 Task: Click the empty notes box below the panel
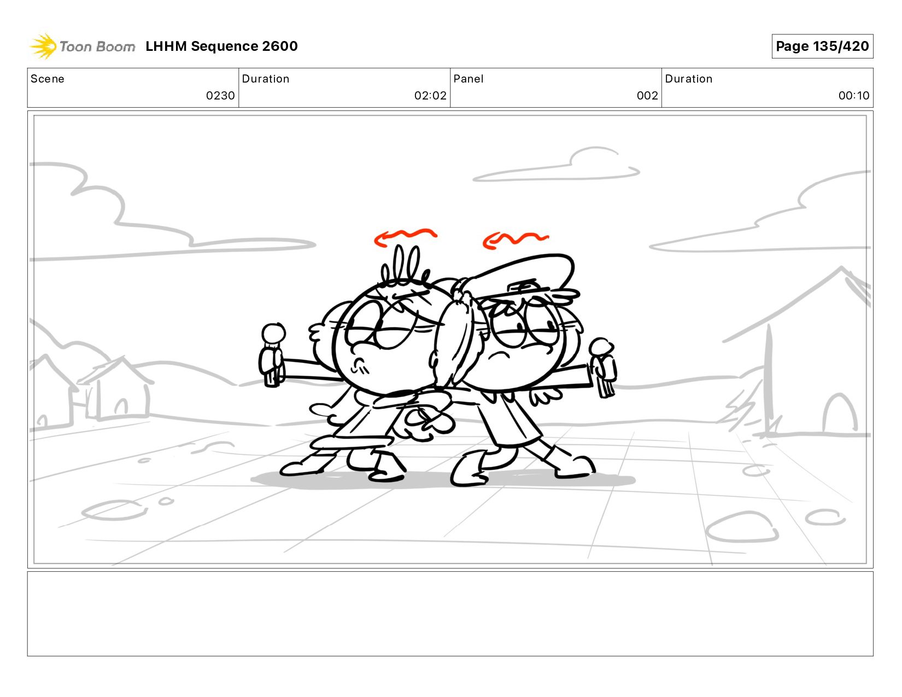pos(450,614)
